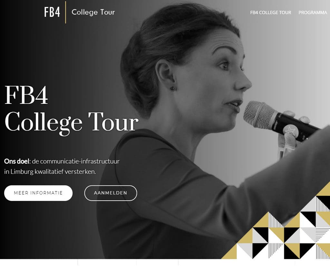330x271 pixels.
Task: Click the FB4 logo in the header
Action: (52, 12)
